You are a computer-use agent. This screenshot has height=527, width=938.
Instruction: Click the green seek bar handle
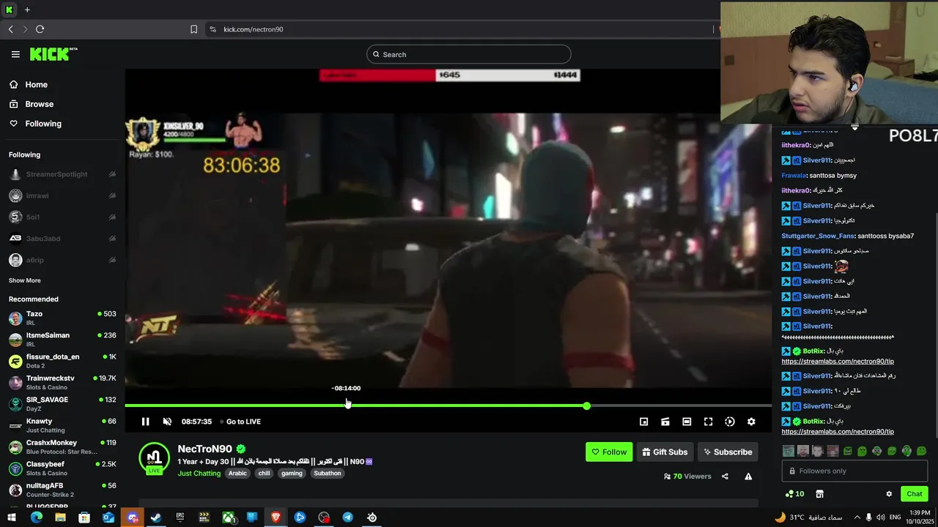pyautogui.click(x=586, y=405)
